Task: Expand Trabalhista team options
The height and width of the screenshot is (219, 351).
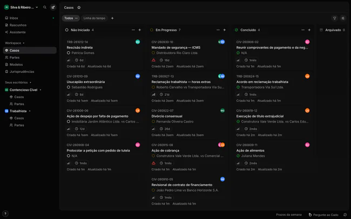Action: 30,111
